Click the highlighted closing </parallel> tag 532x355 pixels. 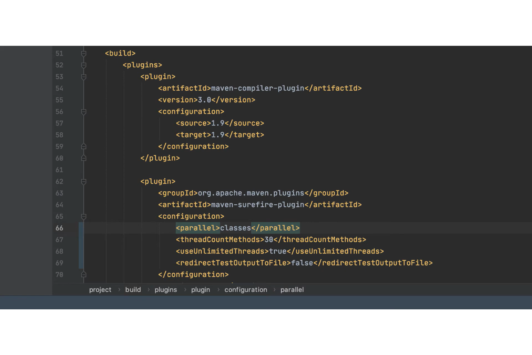tap(275, 228)
